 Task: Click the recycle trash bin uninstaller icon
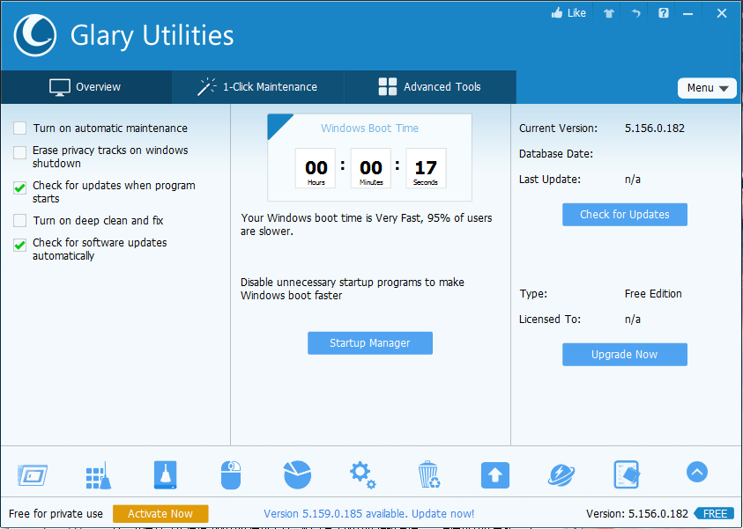click(x=429, y=475)
